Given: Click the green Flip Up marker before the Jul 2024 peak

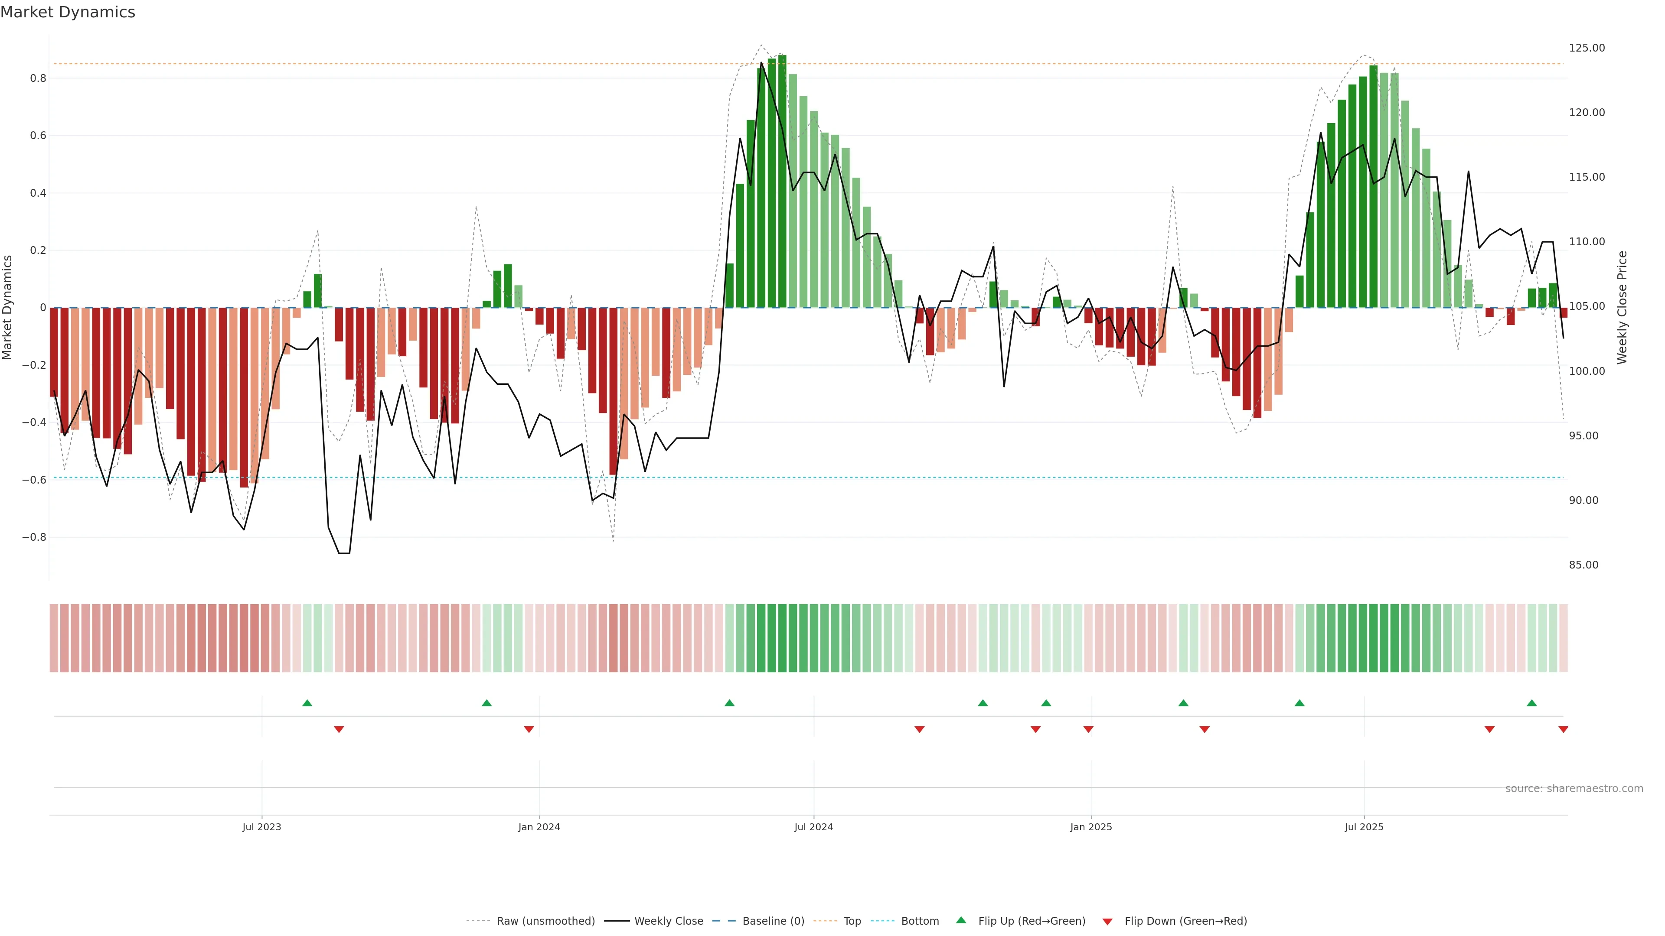Looking at the screenshot, I should click(x=729, y=703).
